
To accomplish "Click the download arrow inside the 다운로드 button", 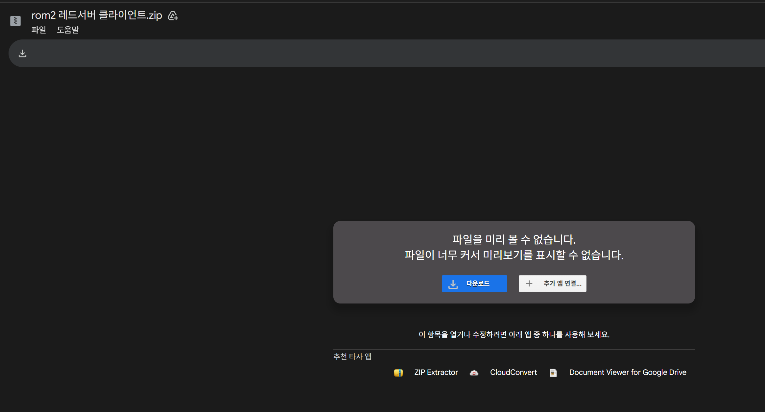I will coord(454,283).
